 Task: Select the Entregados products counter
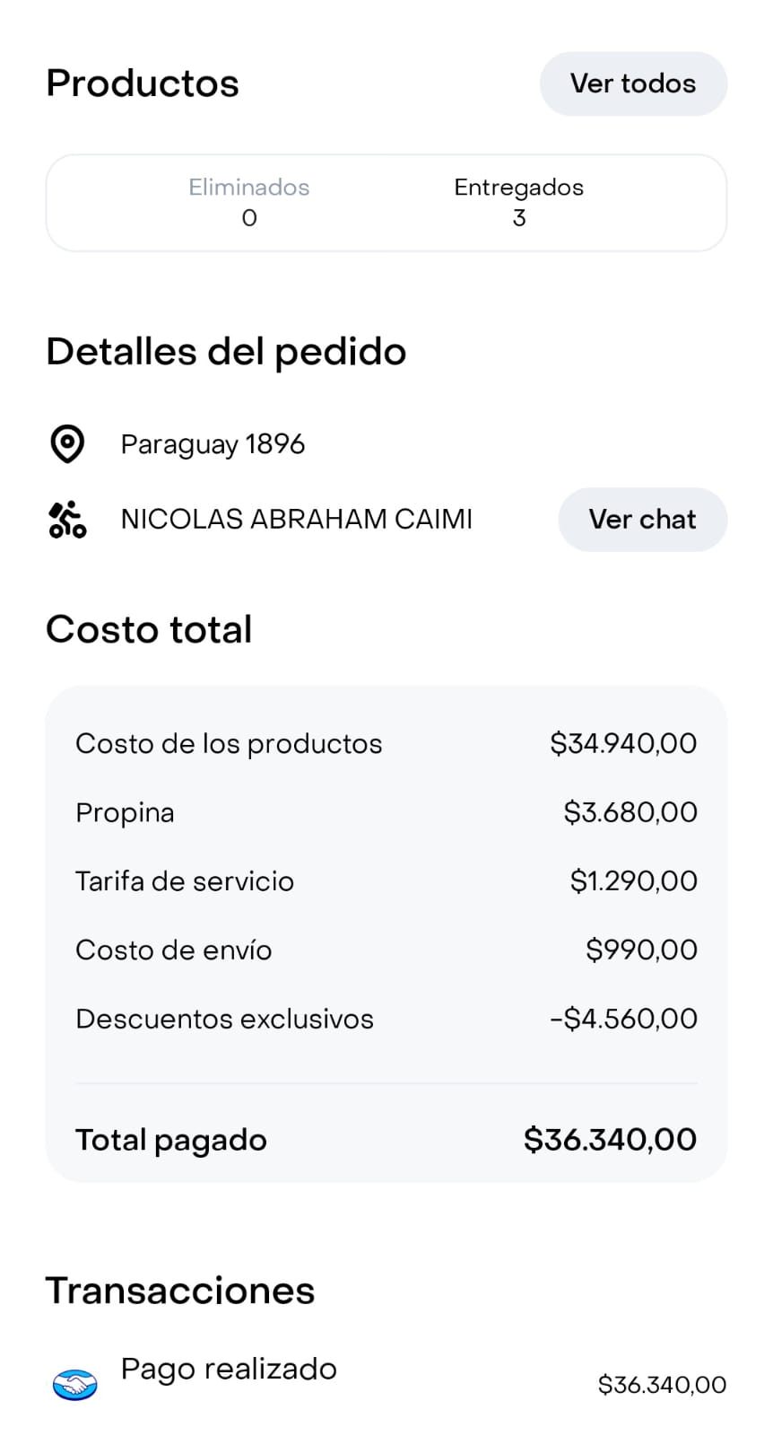(518, 202)
